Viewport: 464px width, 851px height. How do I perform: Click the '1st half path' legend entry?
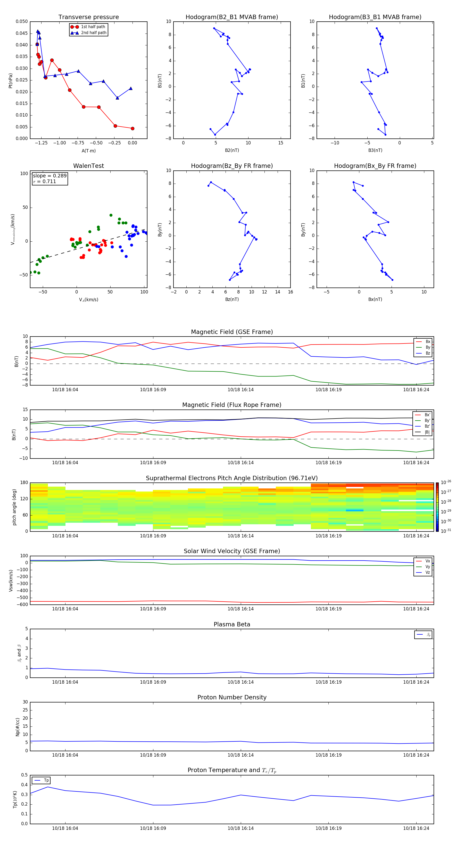coord(88,27)
